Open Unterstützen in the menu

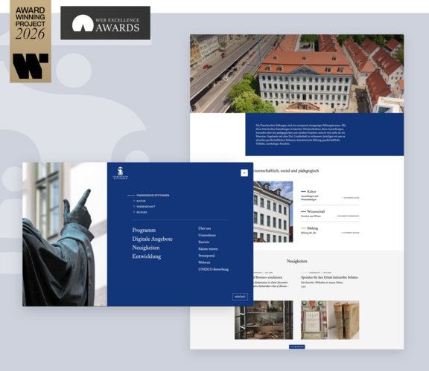(x=207, y=235)
